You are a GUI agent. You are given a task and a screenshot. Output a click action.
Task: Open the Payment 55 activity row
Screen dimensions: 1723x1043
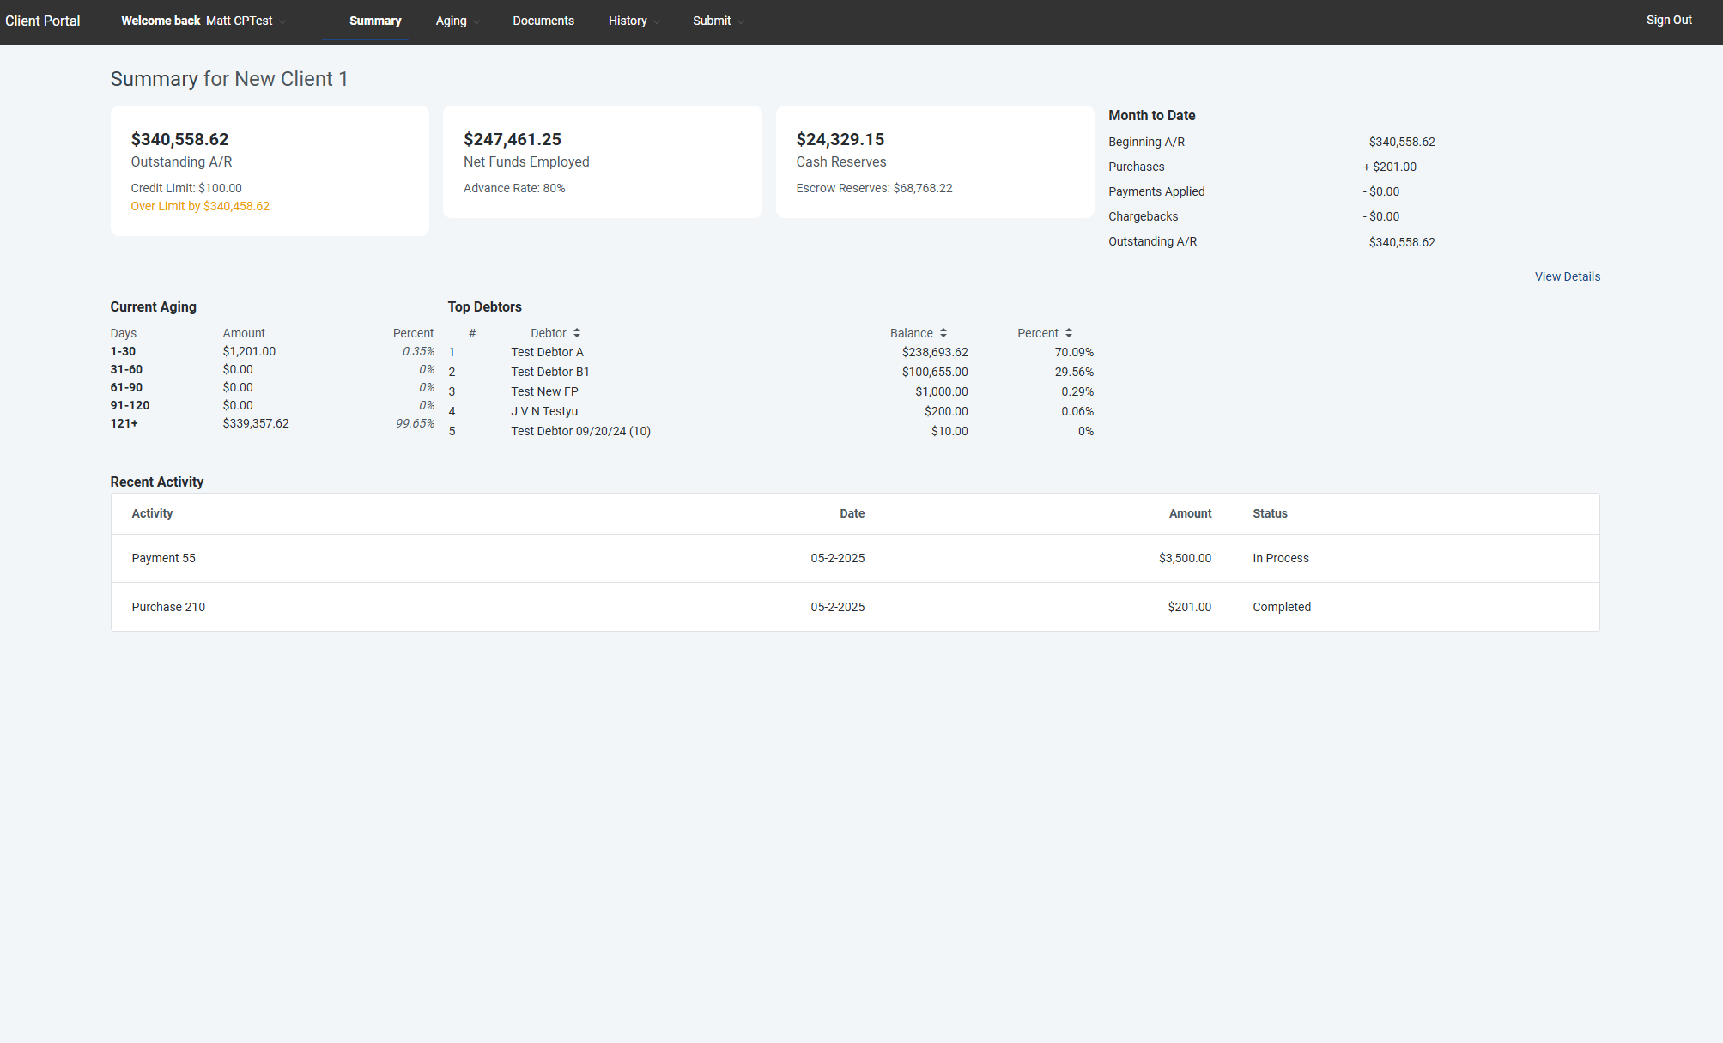(x=163, y=558)
